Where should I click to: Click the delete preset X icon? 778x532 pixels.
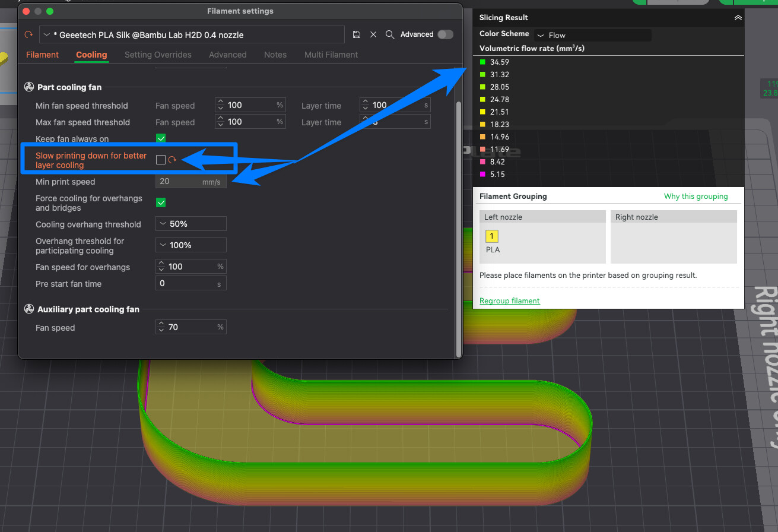click(373, 34)
